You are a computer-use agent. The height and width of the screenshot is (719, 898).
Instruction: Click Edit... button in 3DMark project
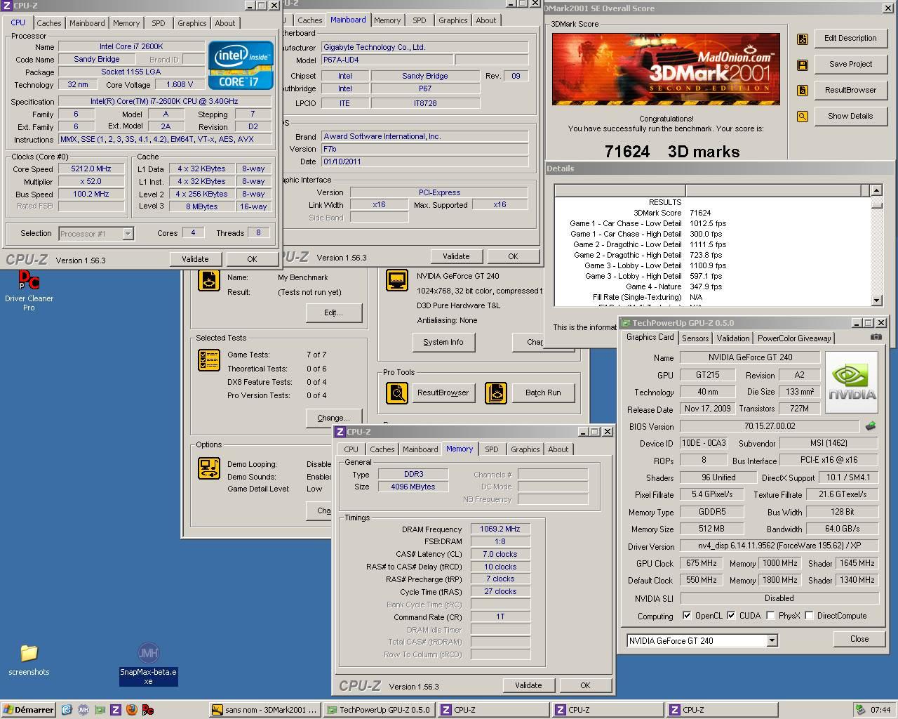point(333,312)
